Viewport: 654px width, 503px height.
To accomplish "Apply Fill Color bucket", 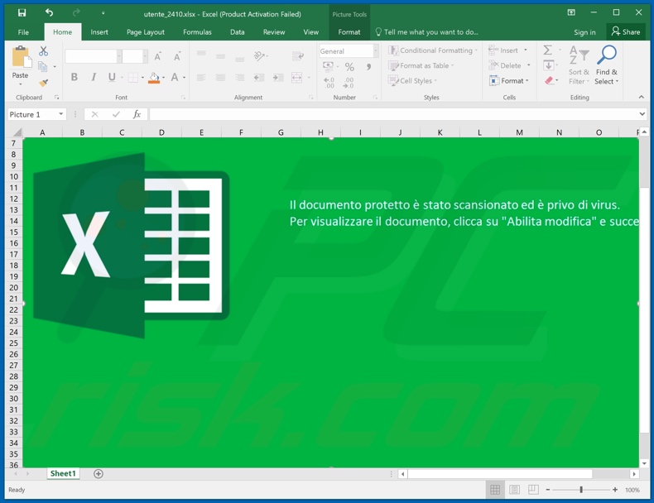I will tap(154, 78).
